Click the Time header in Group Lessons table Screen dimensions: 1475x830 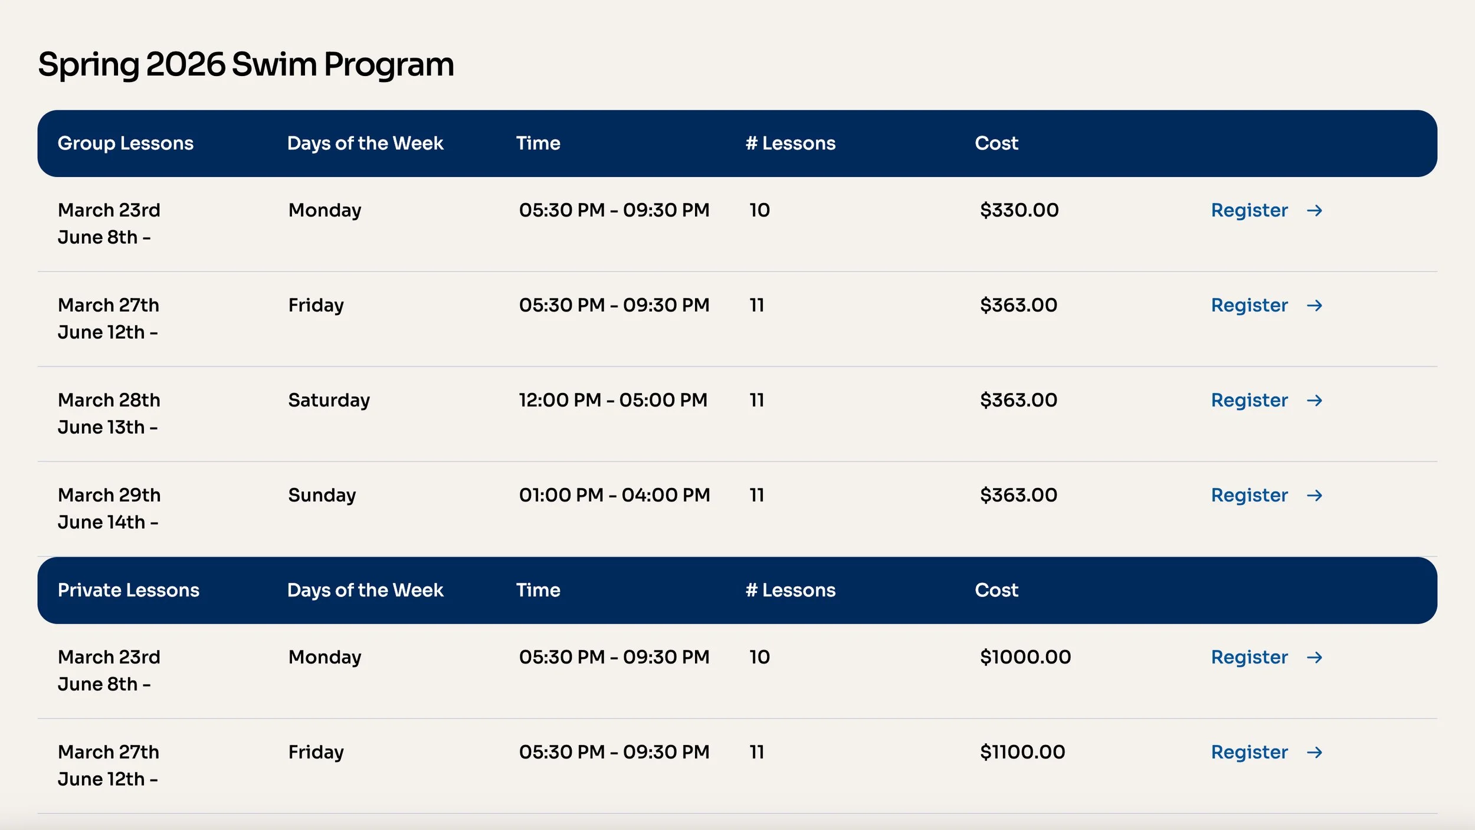tap(537, 143)
